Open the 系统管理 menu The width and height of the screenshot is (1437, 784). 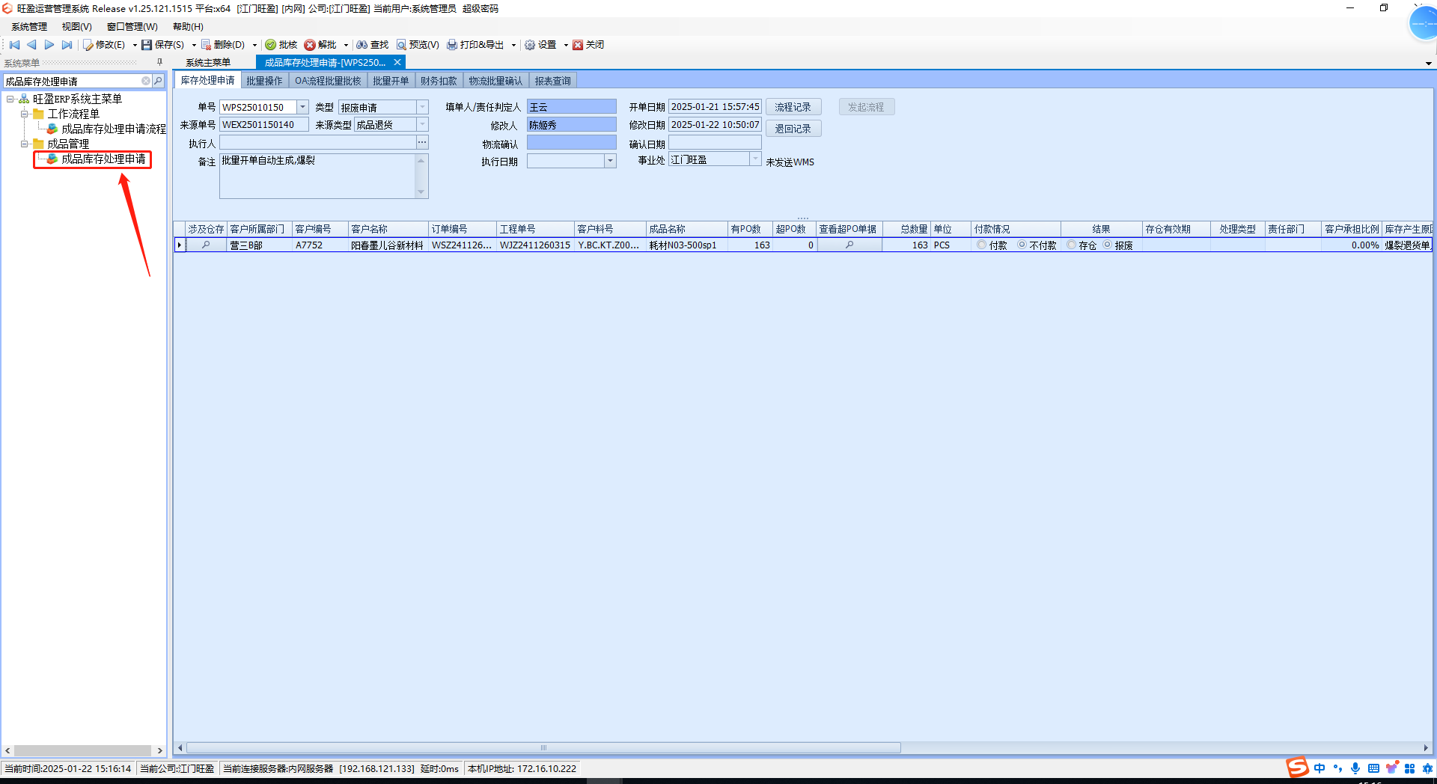click(x=29, y=27)
